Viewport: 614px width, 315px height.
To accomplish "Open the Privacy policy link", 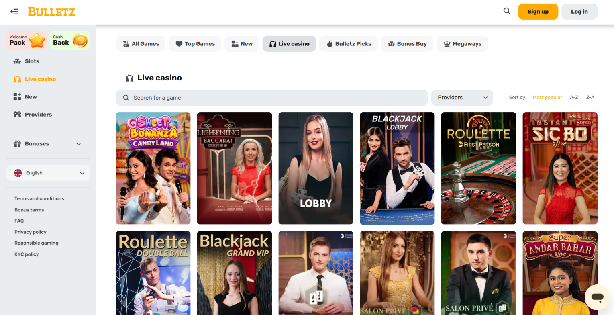I will (31, 232).
